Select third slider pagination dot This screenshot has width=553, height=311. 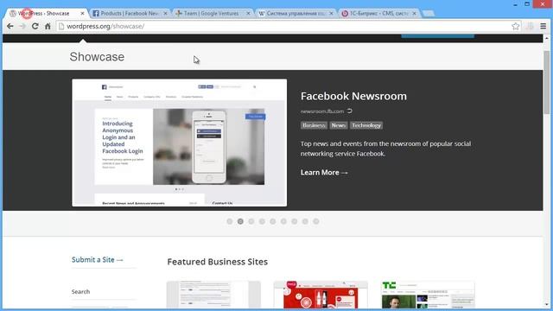coord(251,221)
